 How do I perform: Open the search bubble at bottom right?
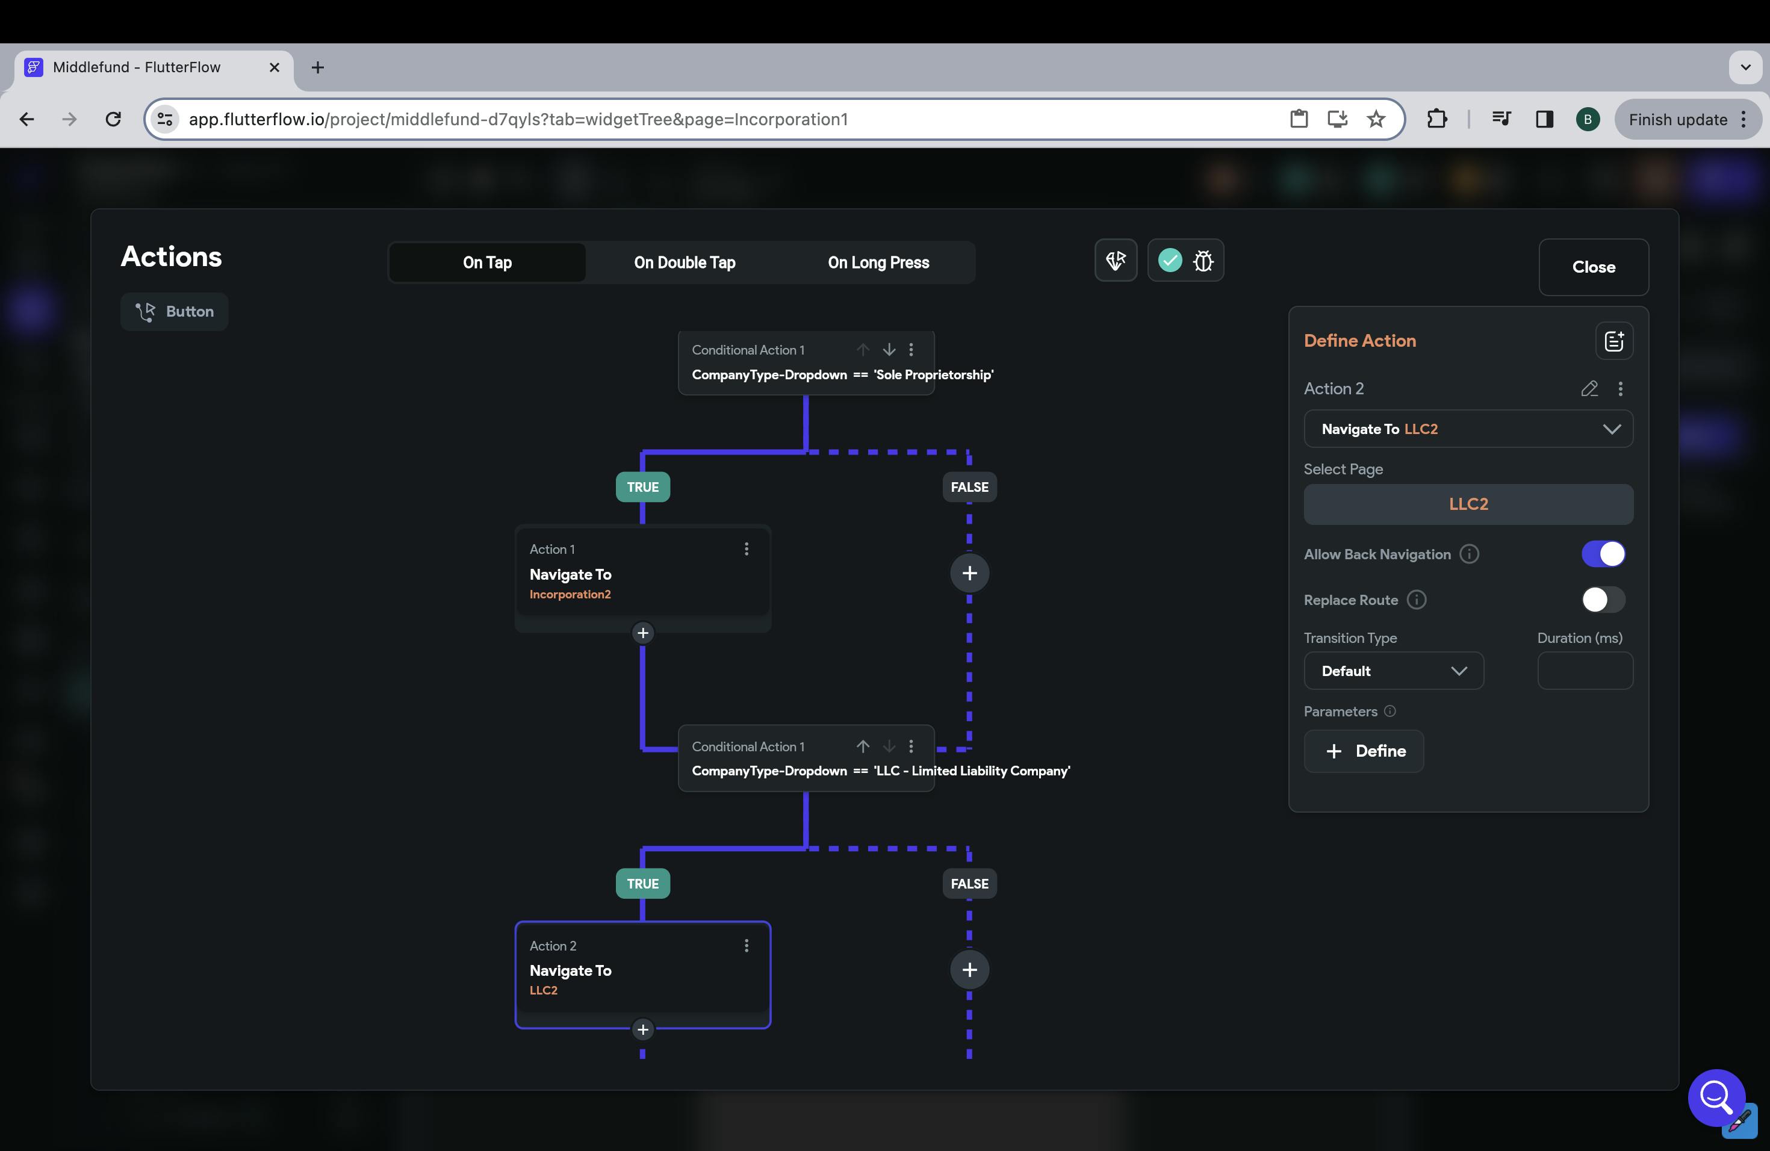[1716, 1097]
